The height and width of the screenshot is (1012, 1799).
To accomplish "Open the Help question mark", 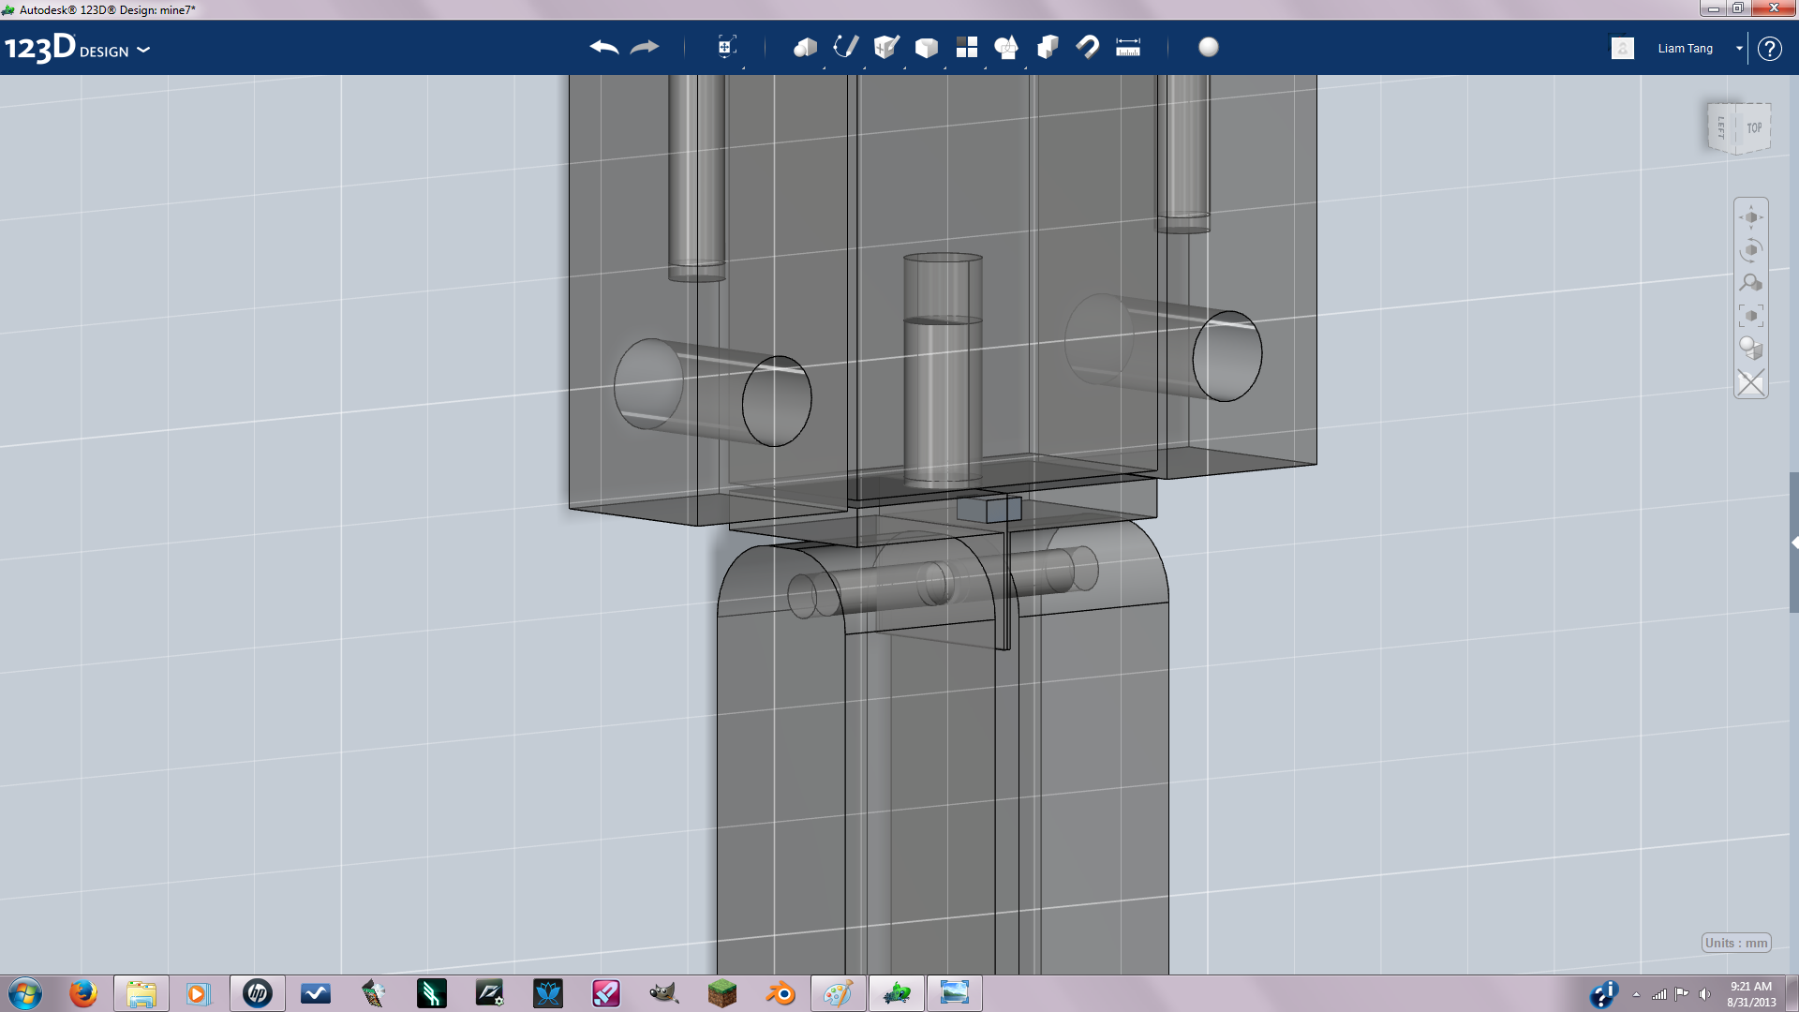I will pyautogui.click(x=1770, y=49).
